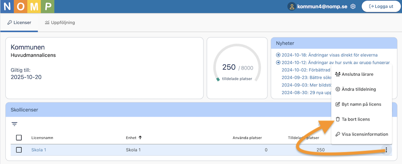The height and width of the screenshot is (164, 402).
Task: Open the Skola 1 license link
Action: pyautogui.click(x=39, y=150)
